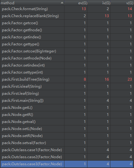This screenshot has height=168, width=134.
Task: Select row pack.Outclass.case1(Factor,Node)
Action: point(67,150)
